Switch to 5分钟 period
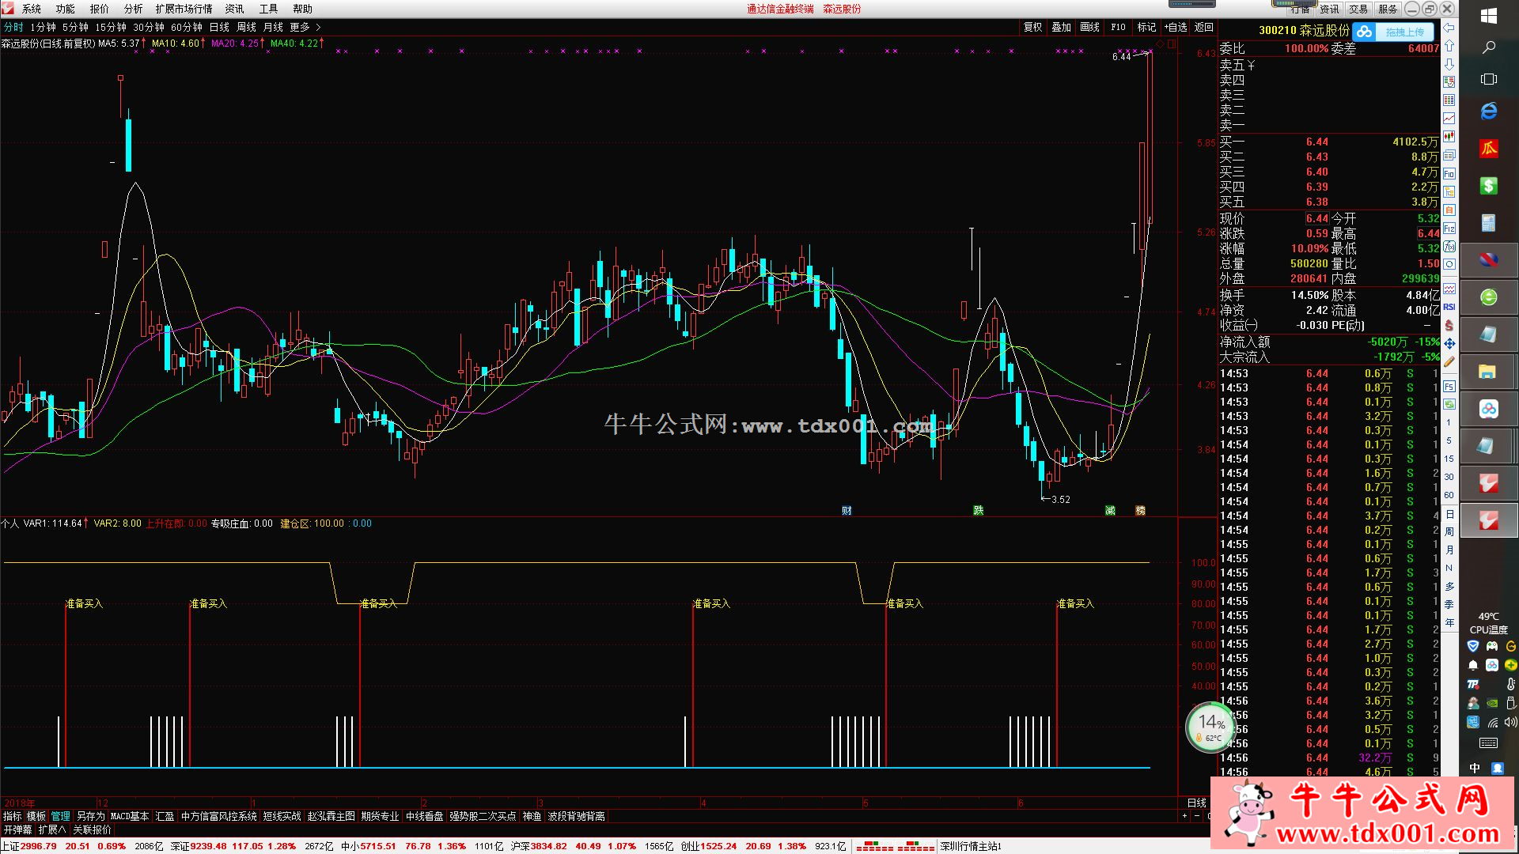 [x=76, y=27]
